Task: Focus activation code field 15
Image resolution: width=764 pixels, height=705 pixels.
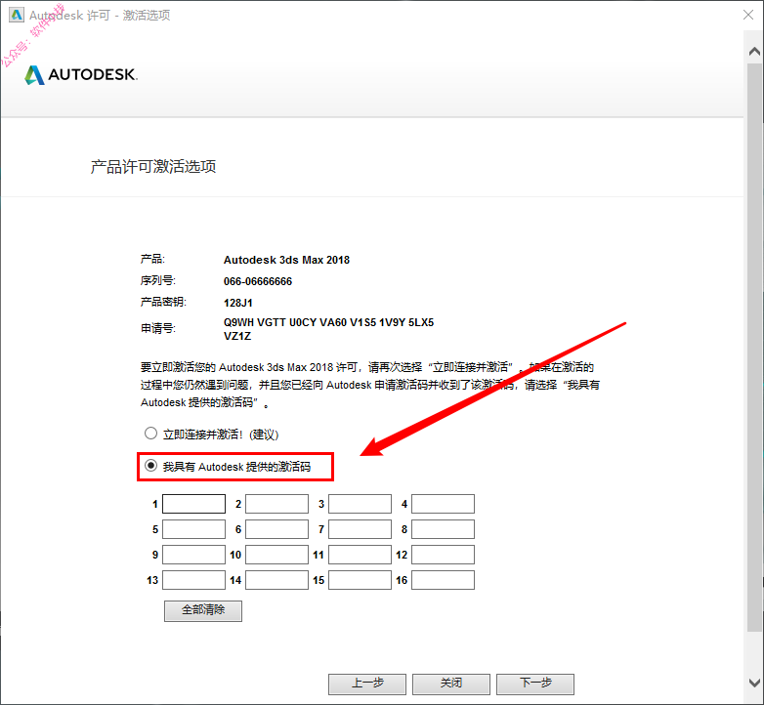Action: [361, 580]
